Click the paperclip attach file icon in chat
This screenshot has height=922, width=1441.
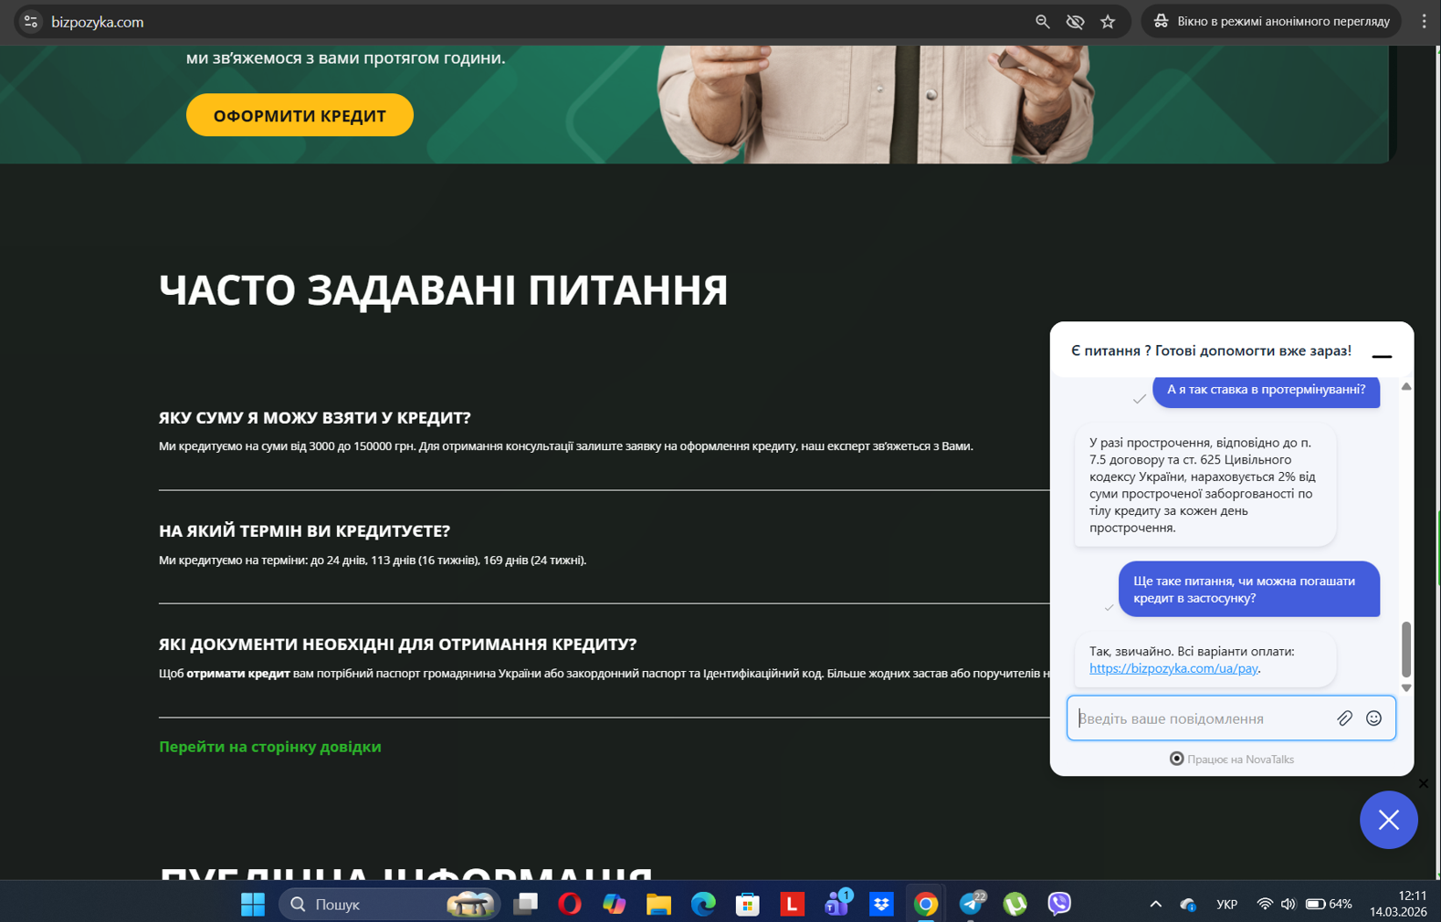pos(1344,718)
